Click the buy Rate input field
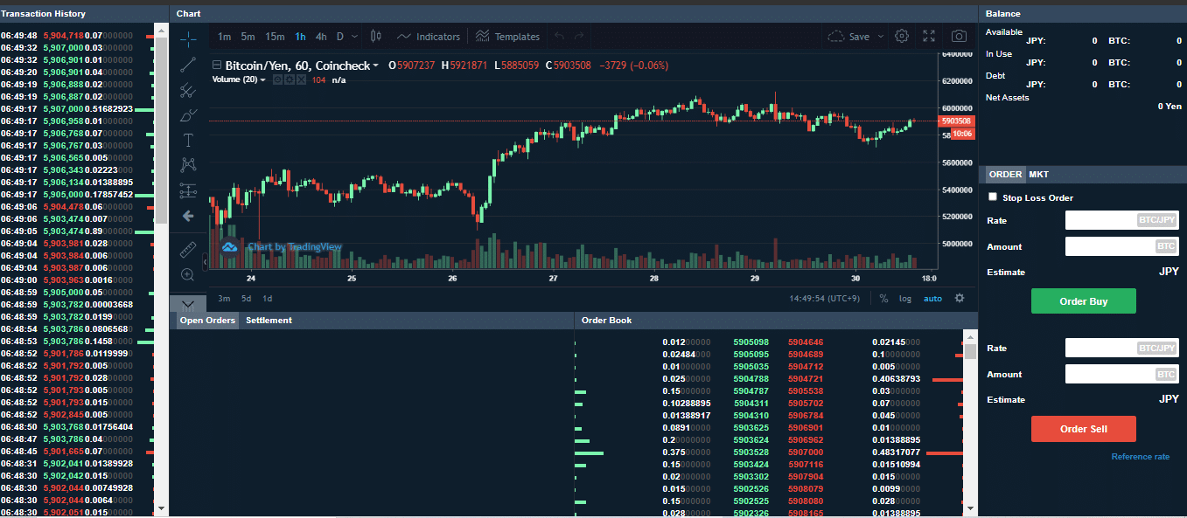1187x518 pixels. [1122, 220]
